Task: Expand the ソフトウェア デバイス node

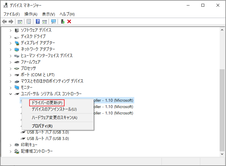Action: 10,30
